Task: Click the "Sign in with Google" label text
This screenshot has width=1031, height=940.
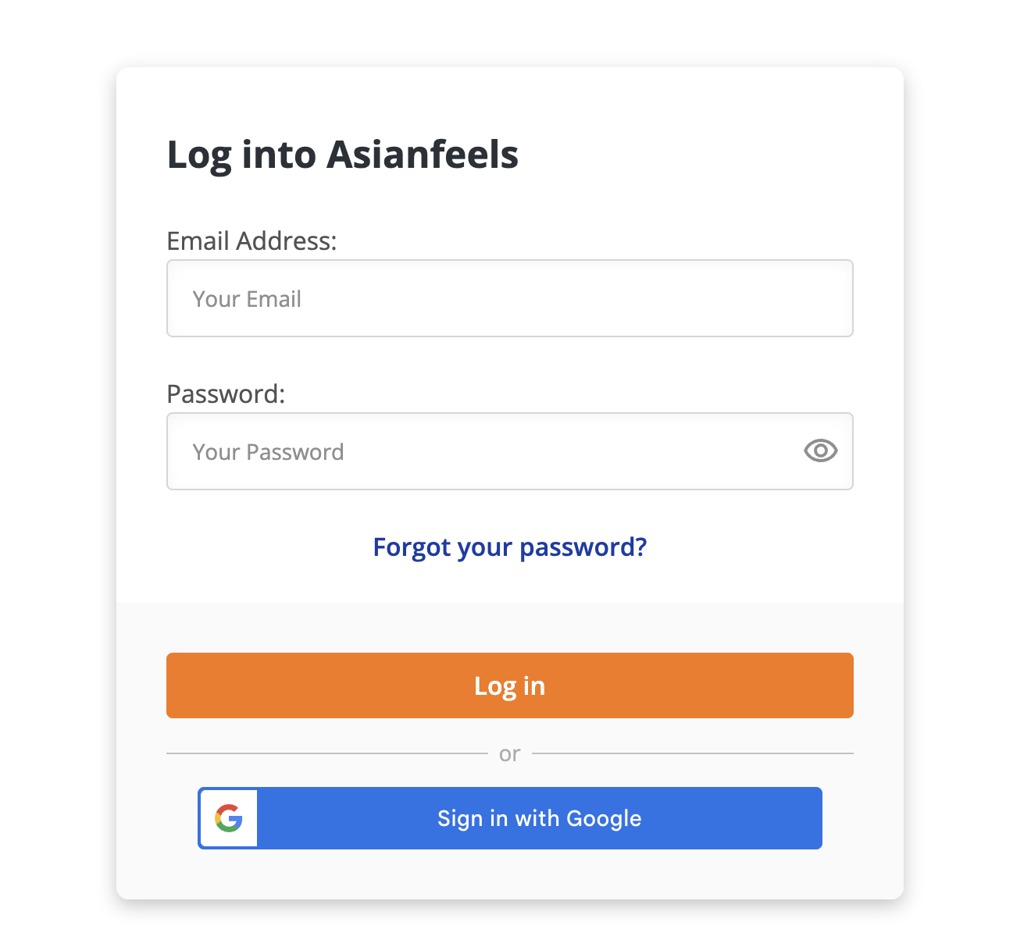Action: coord(539,818)
